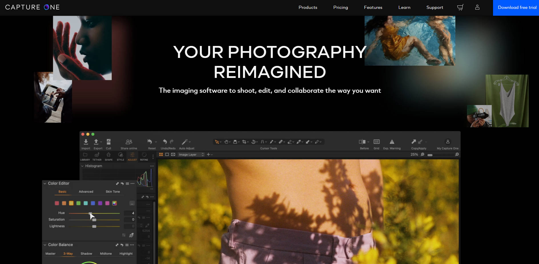Open the Shape tool tab
Viewport: 539px width, 264px height.
(108, 157)
